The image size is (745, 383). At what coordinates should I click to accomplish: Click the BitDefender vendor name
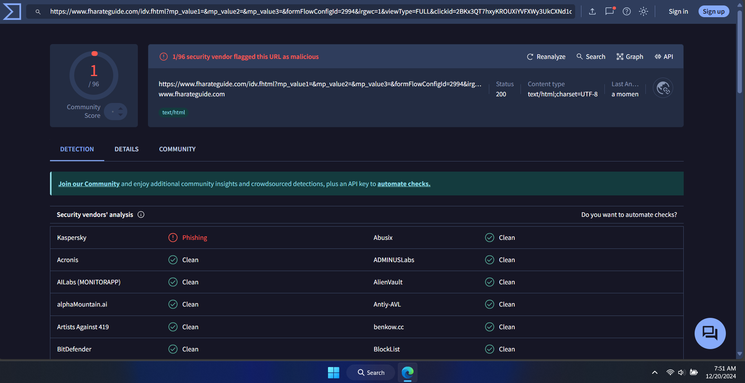(x=74, y=349)
